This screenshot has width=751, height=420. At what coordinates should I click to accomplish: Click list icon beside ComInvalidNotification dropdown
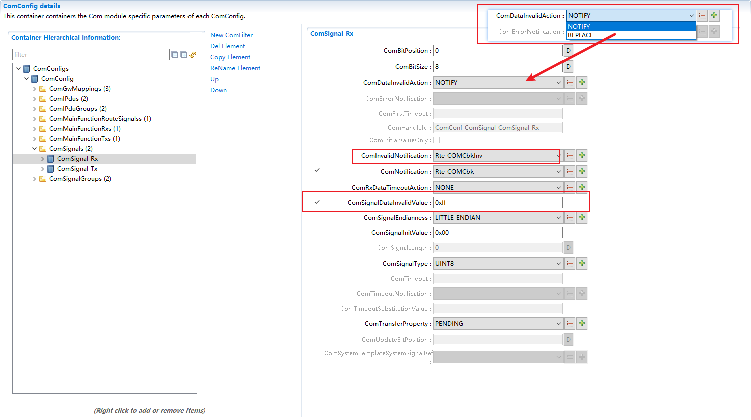(x=570, y=156)
